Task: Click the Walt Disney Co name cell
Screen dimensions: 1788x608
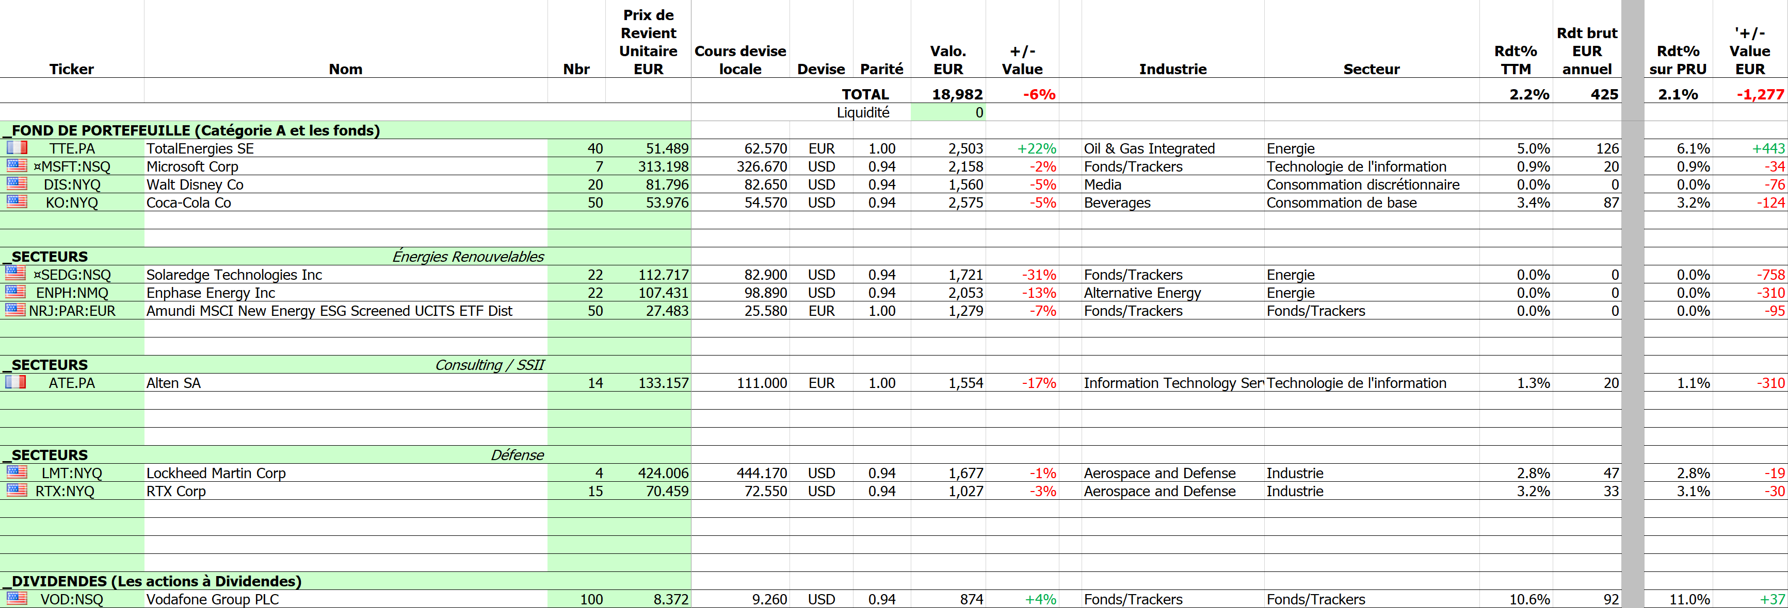Action: 346,184
